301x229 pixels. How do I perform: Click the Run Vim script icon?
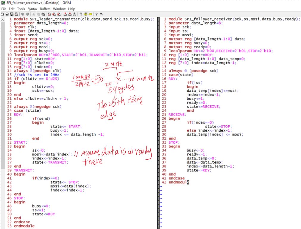74,14
